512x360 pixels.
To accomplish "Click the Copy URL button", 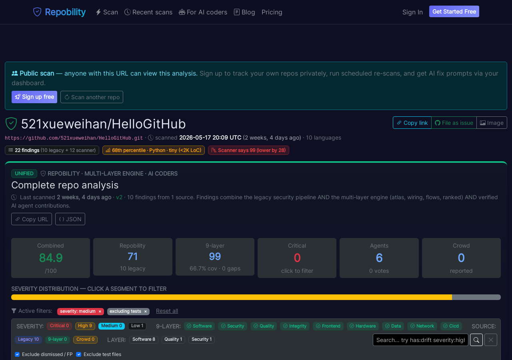I will [32, 219].
